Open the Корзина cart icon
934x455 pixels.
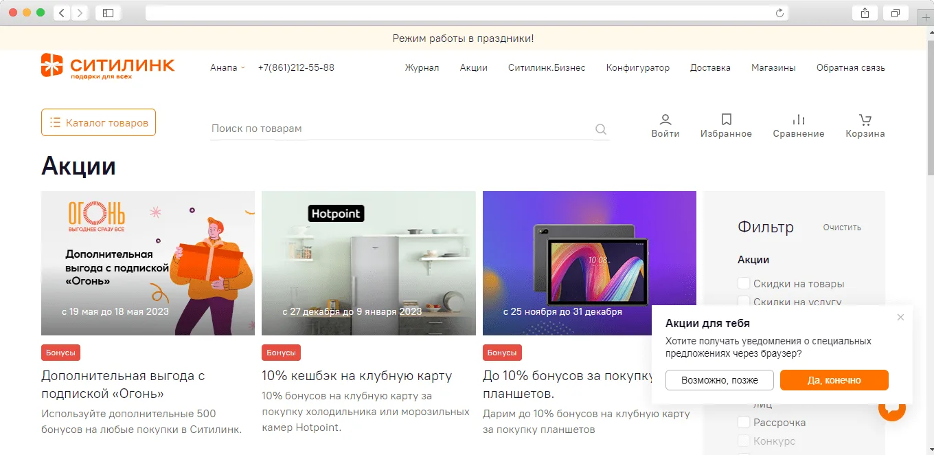(865, 120)
